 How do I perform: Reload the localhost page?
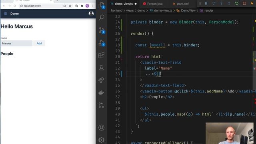point(15,6)
